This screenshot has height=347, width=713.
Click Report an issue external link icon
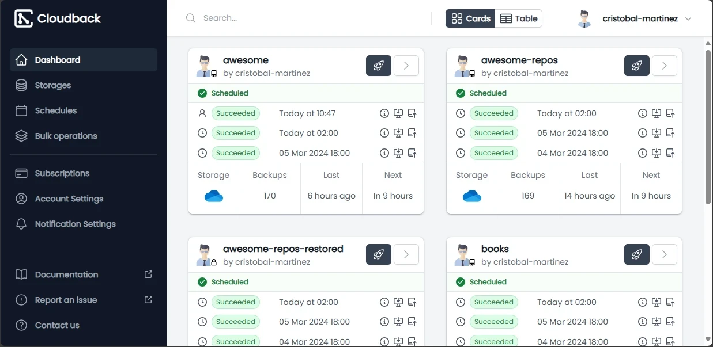[x=148, y=300]
